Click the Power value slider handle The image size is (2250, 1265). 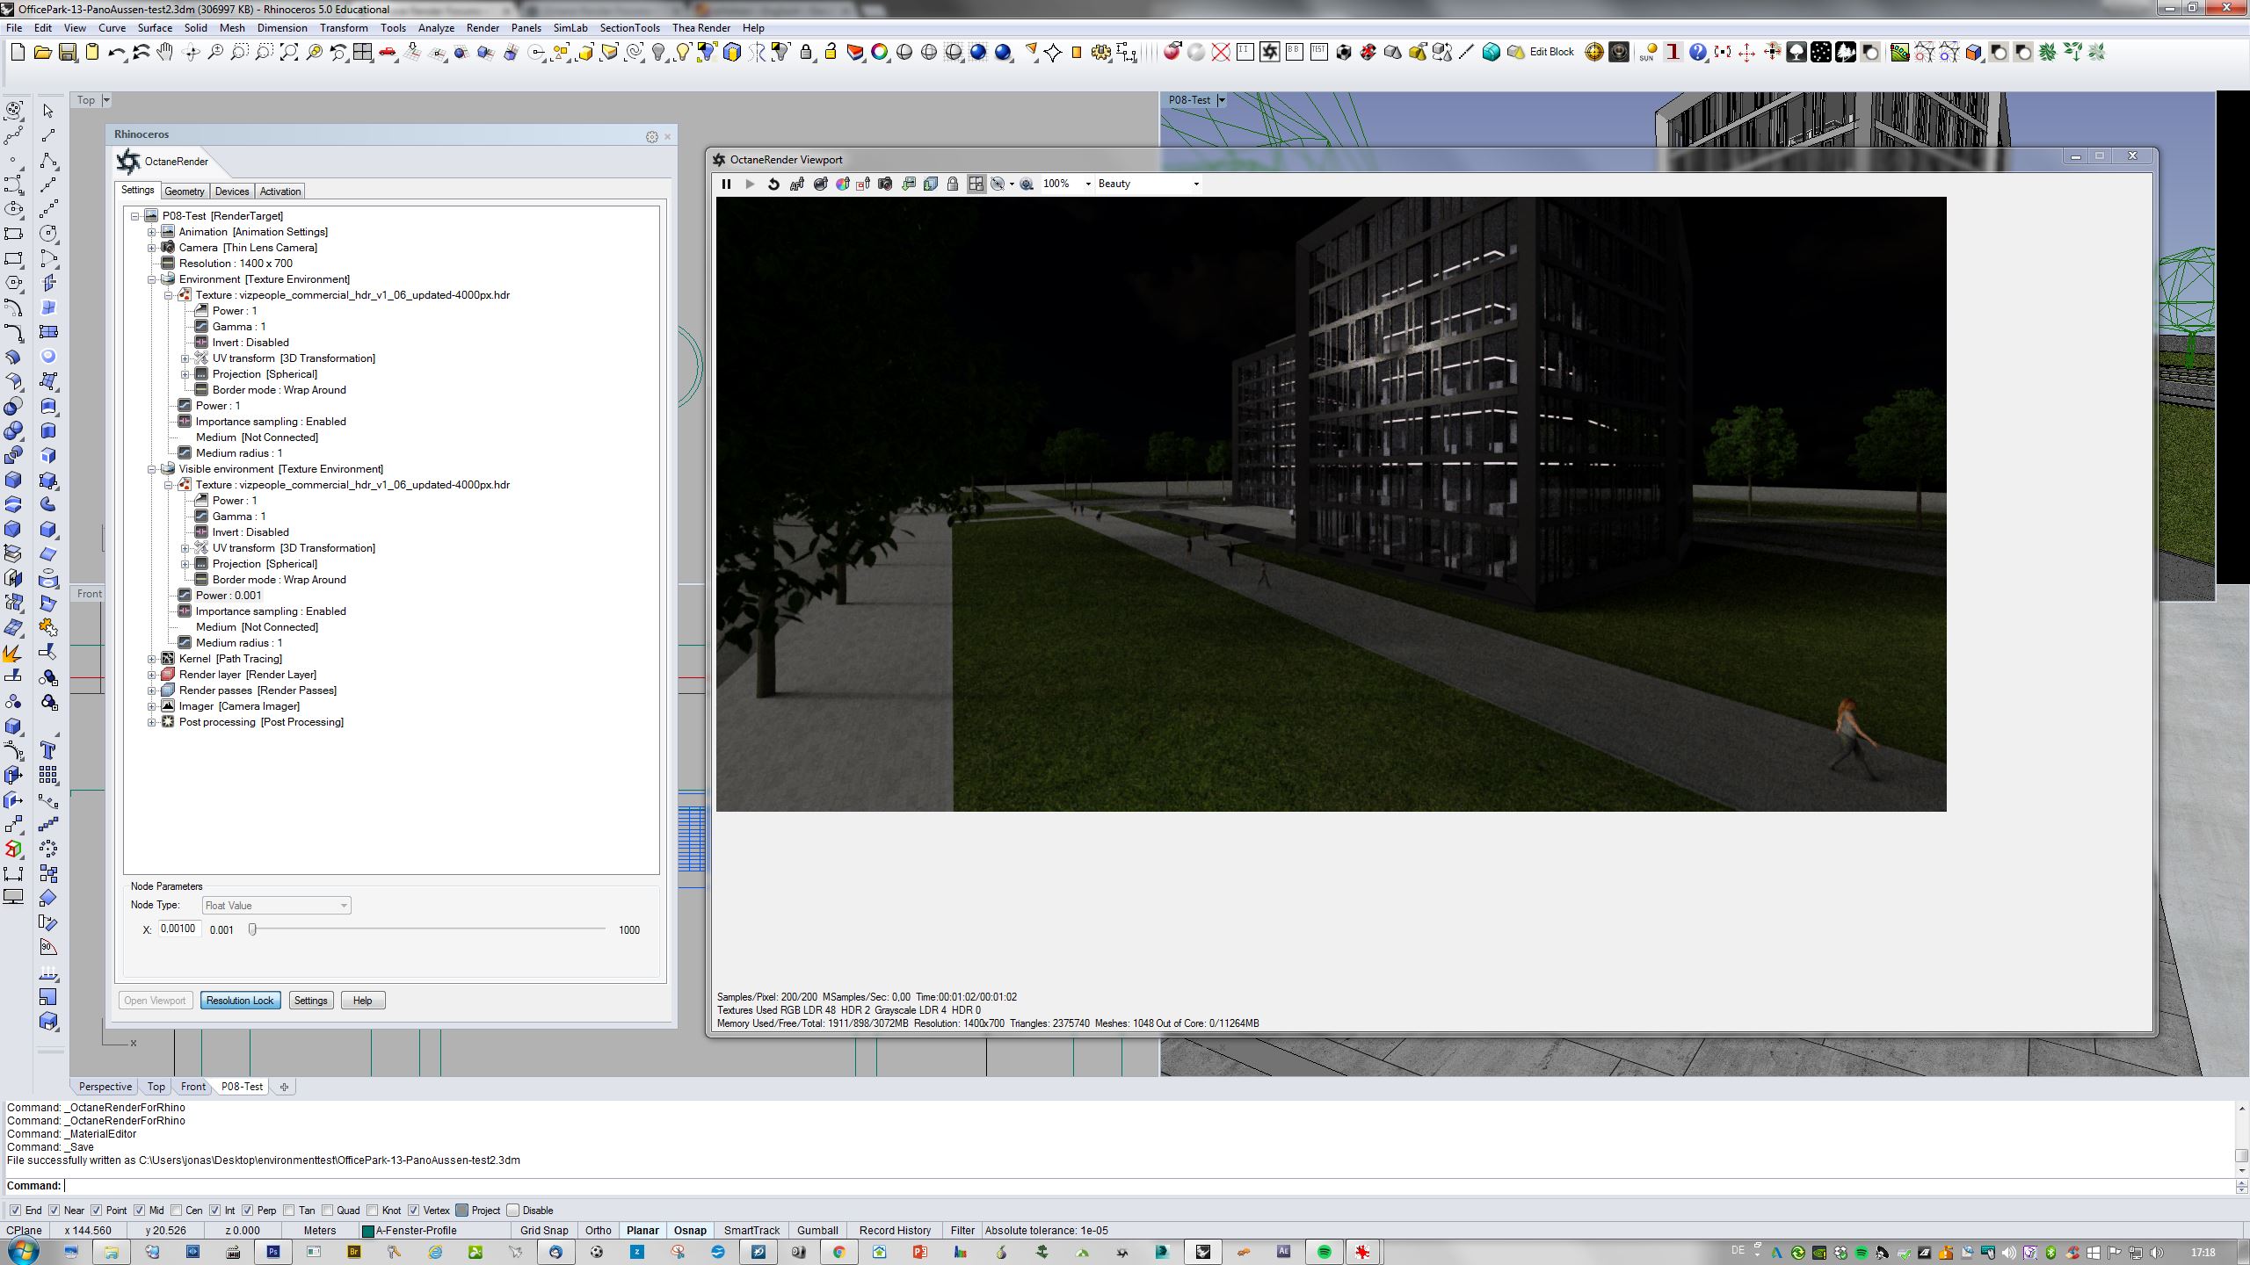coord(252,929)
